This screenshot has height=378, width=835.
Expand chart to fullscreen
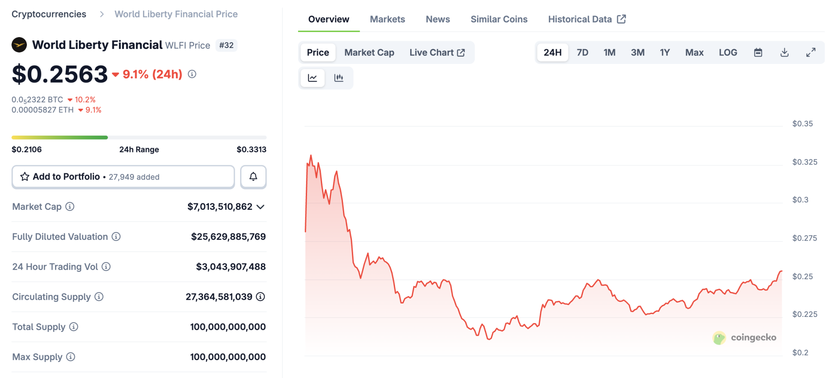[x=811, y=53]
